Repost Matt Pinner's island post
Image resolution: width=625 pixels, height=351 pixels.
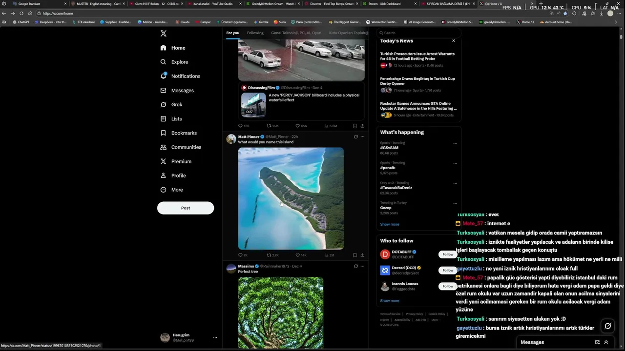[x=272, y=255]
